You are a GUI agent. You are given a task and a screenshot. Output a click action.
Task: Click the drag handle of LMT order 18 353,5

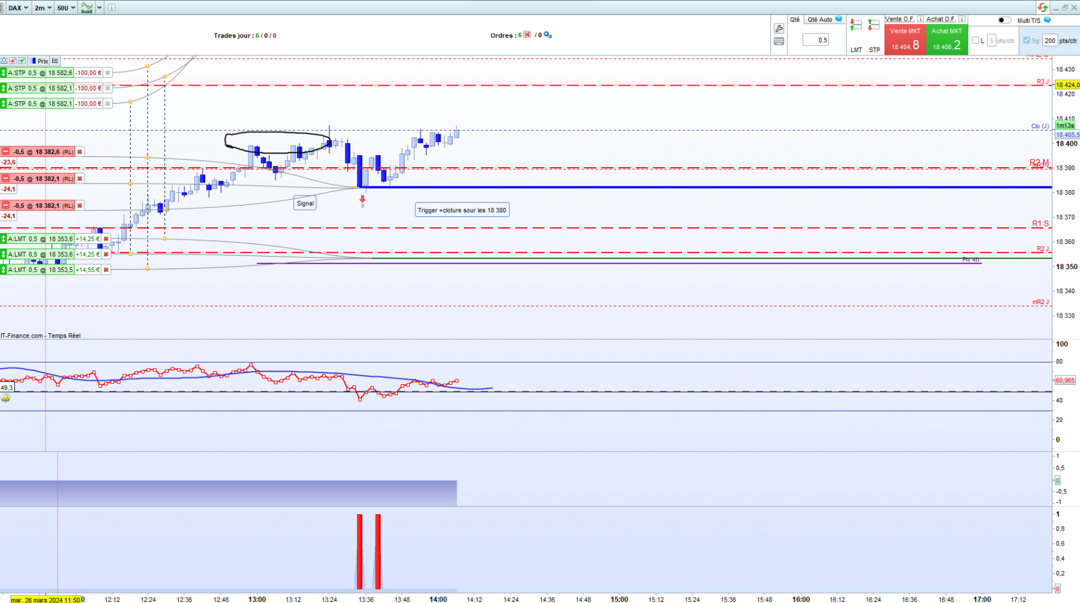point(3,270)
